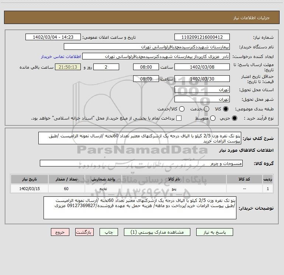Click the price validity date 1402/03/30

(202, 79)
